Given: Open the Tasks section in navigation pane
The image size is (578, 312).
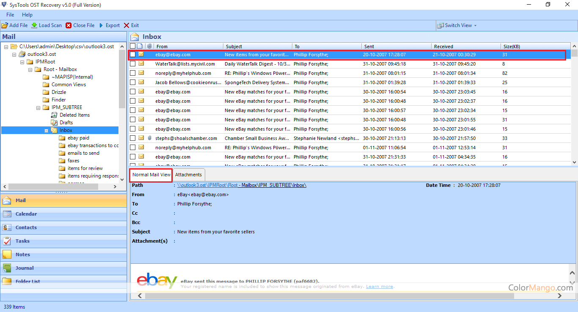Looking at the screenshot, I should pos(22,241).
